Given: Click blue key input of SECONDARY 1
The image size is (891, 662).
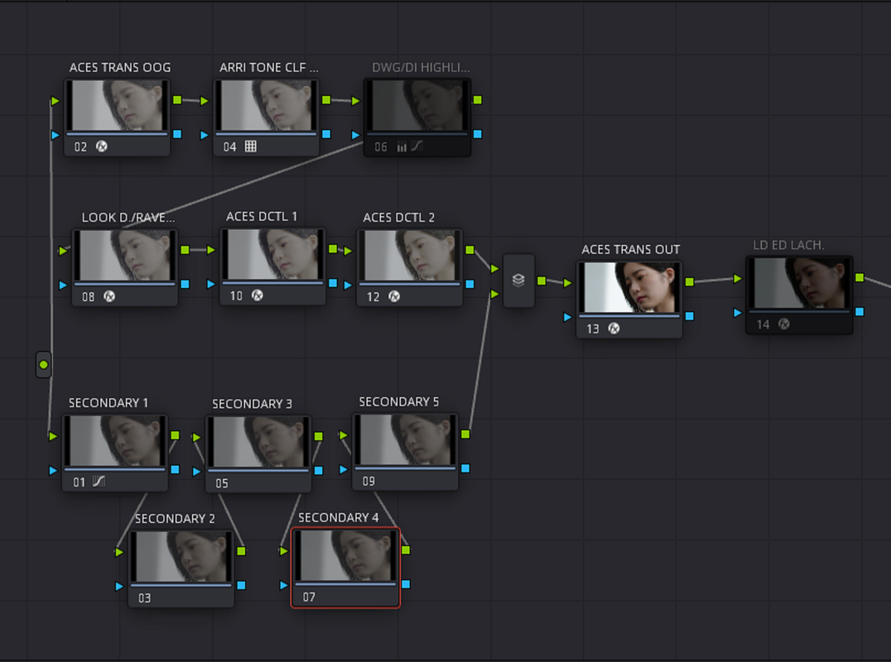Looking at the screenshot, I should coord(54,470).
